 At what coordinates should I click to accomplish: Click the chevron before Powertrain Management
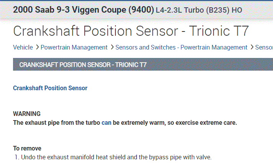(37, 48)
